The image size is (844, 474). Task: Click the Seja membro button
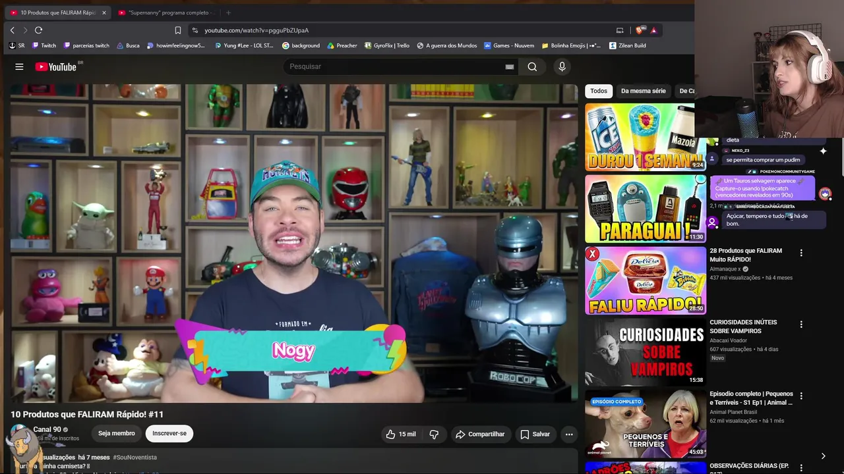click(x=117, y=433)
